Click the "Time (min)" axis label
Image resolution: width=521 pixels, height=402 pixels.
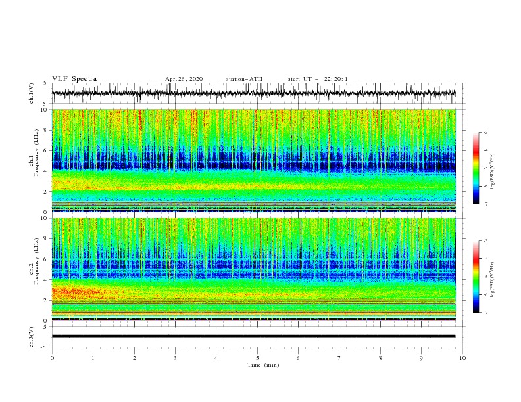(263, 365)
